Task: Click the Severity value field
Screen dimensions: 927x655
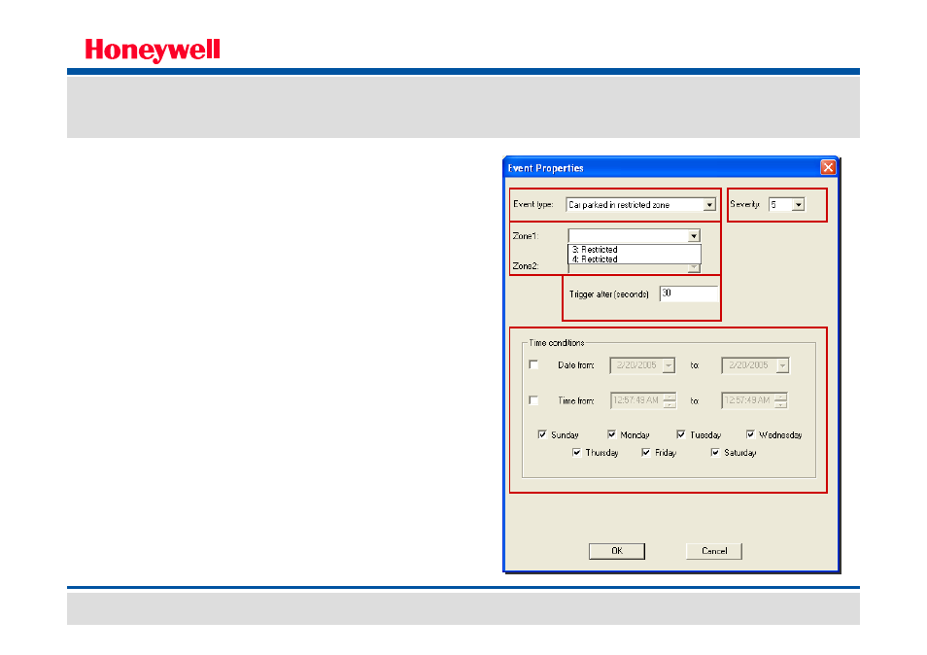Action: click(x=780, y=204)
